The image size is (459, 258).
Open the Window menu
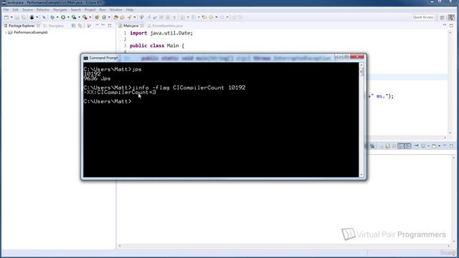pyautogui.click(x=116, y=9)
